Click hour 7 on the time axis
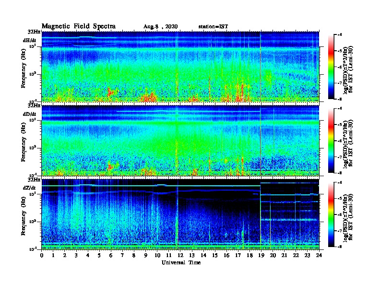Screen dimensions: 380x293 [123, 256]
